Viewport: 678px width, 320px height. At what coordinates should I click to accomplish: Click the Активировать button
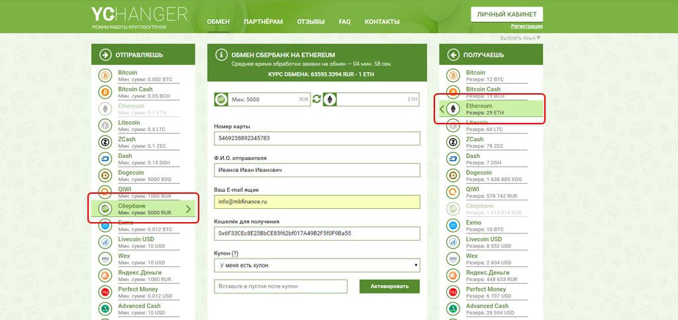pyautogui.click(x=389, y=286)
